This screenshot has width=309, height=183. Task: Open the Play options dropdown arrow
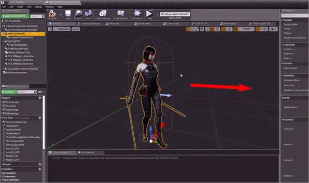click(157, 15)
